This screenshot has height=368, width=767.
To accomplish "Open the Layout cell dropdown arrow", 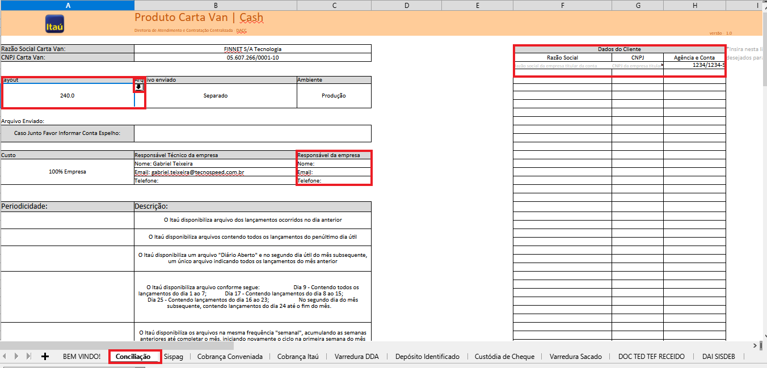I will point(139,87).
